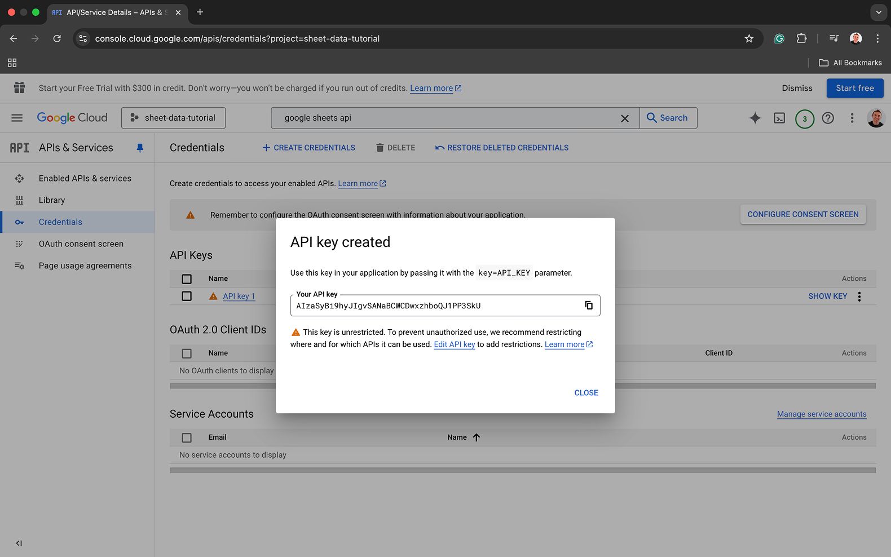This screenshot has height=557, width=891.
Task: Click the Client ID column header
Action: coord(718,353)
